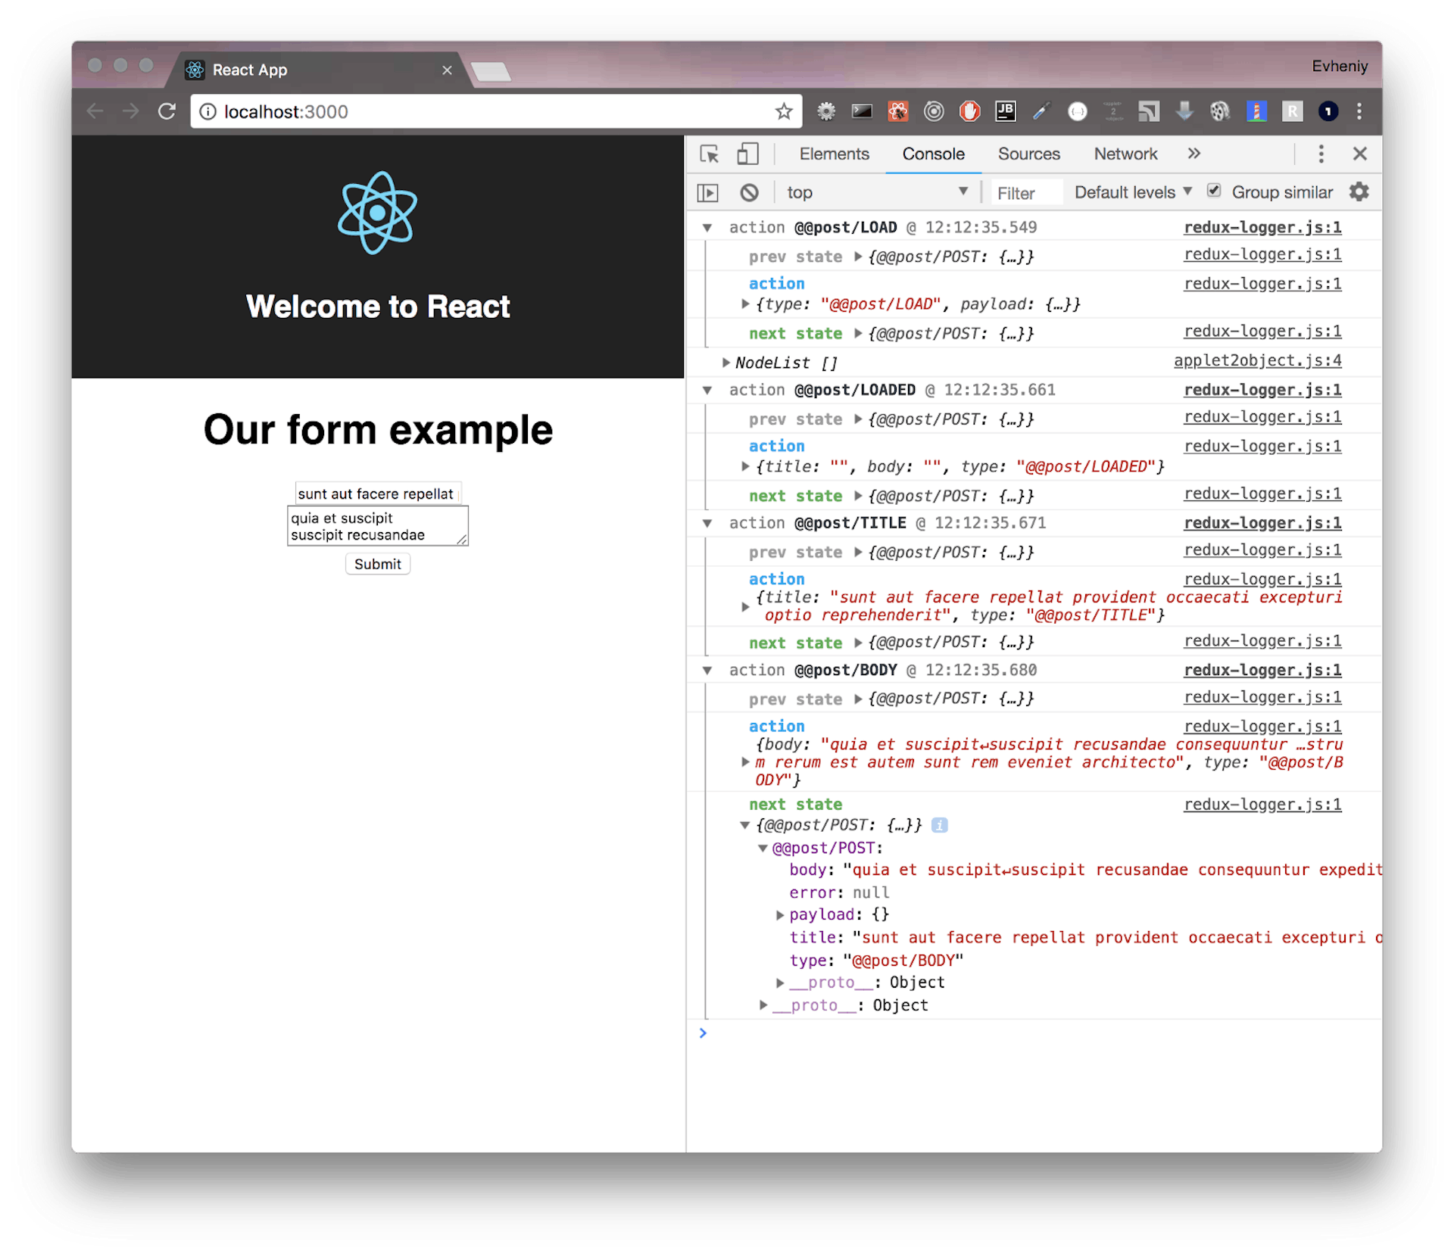Bookmark the page using the star icon
Image resolution: width=1454 pixels, height=1255 pixels.
(x=784, y=111)
